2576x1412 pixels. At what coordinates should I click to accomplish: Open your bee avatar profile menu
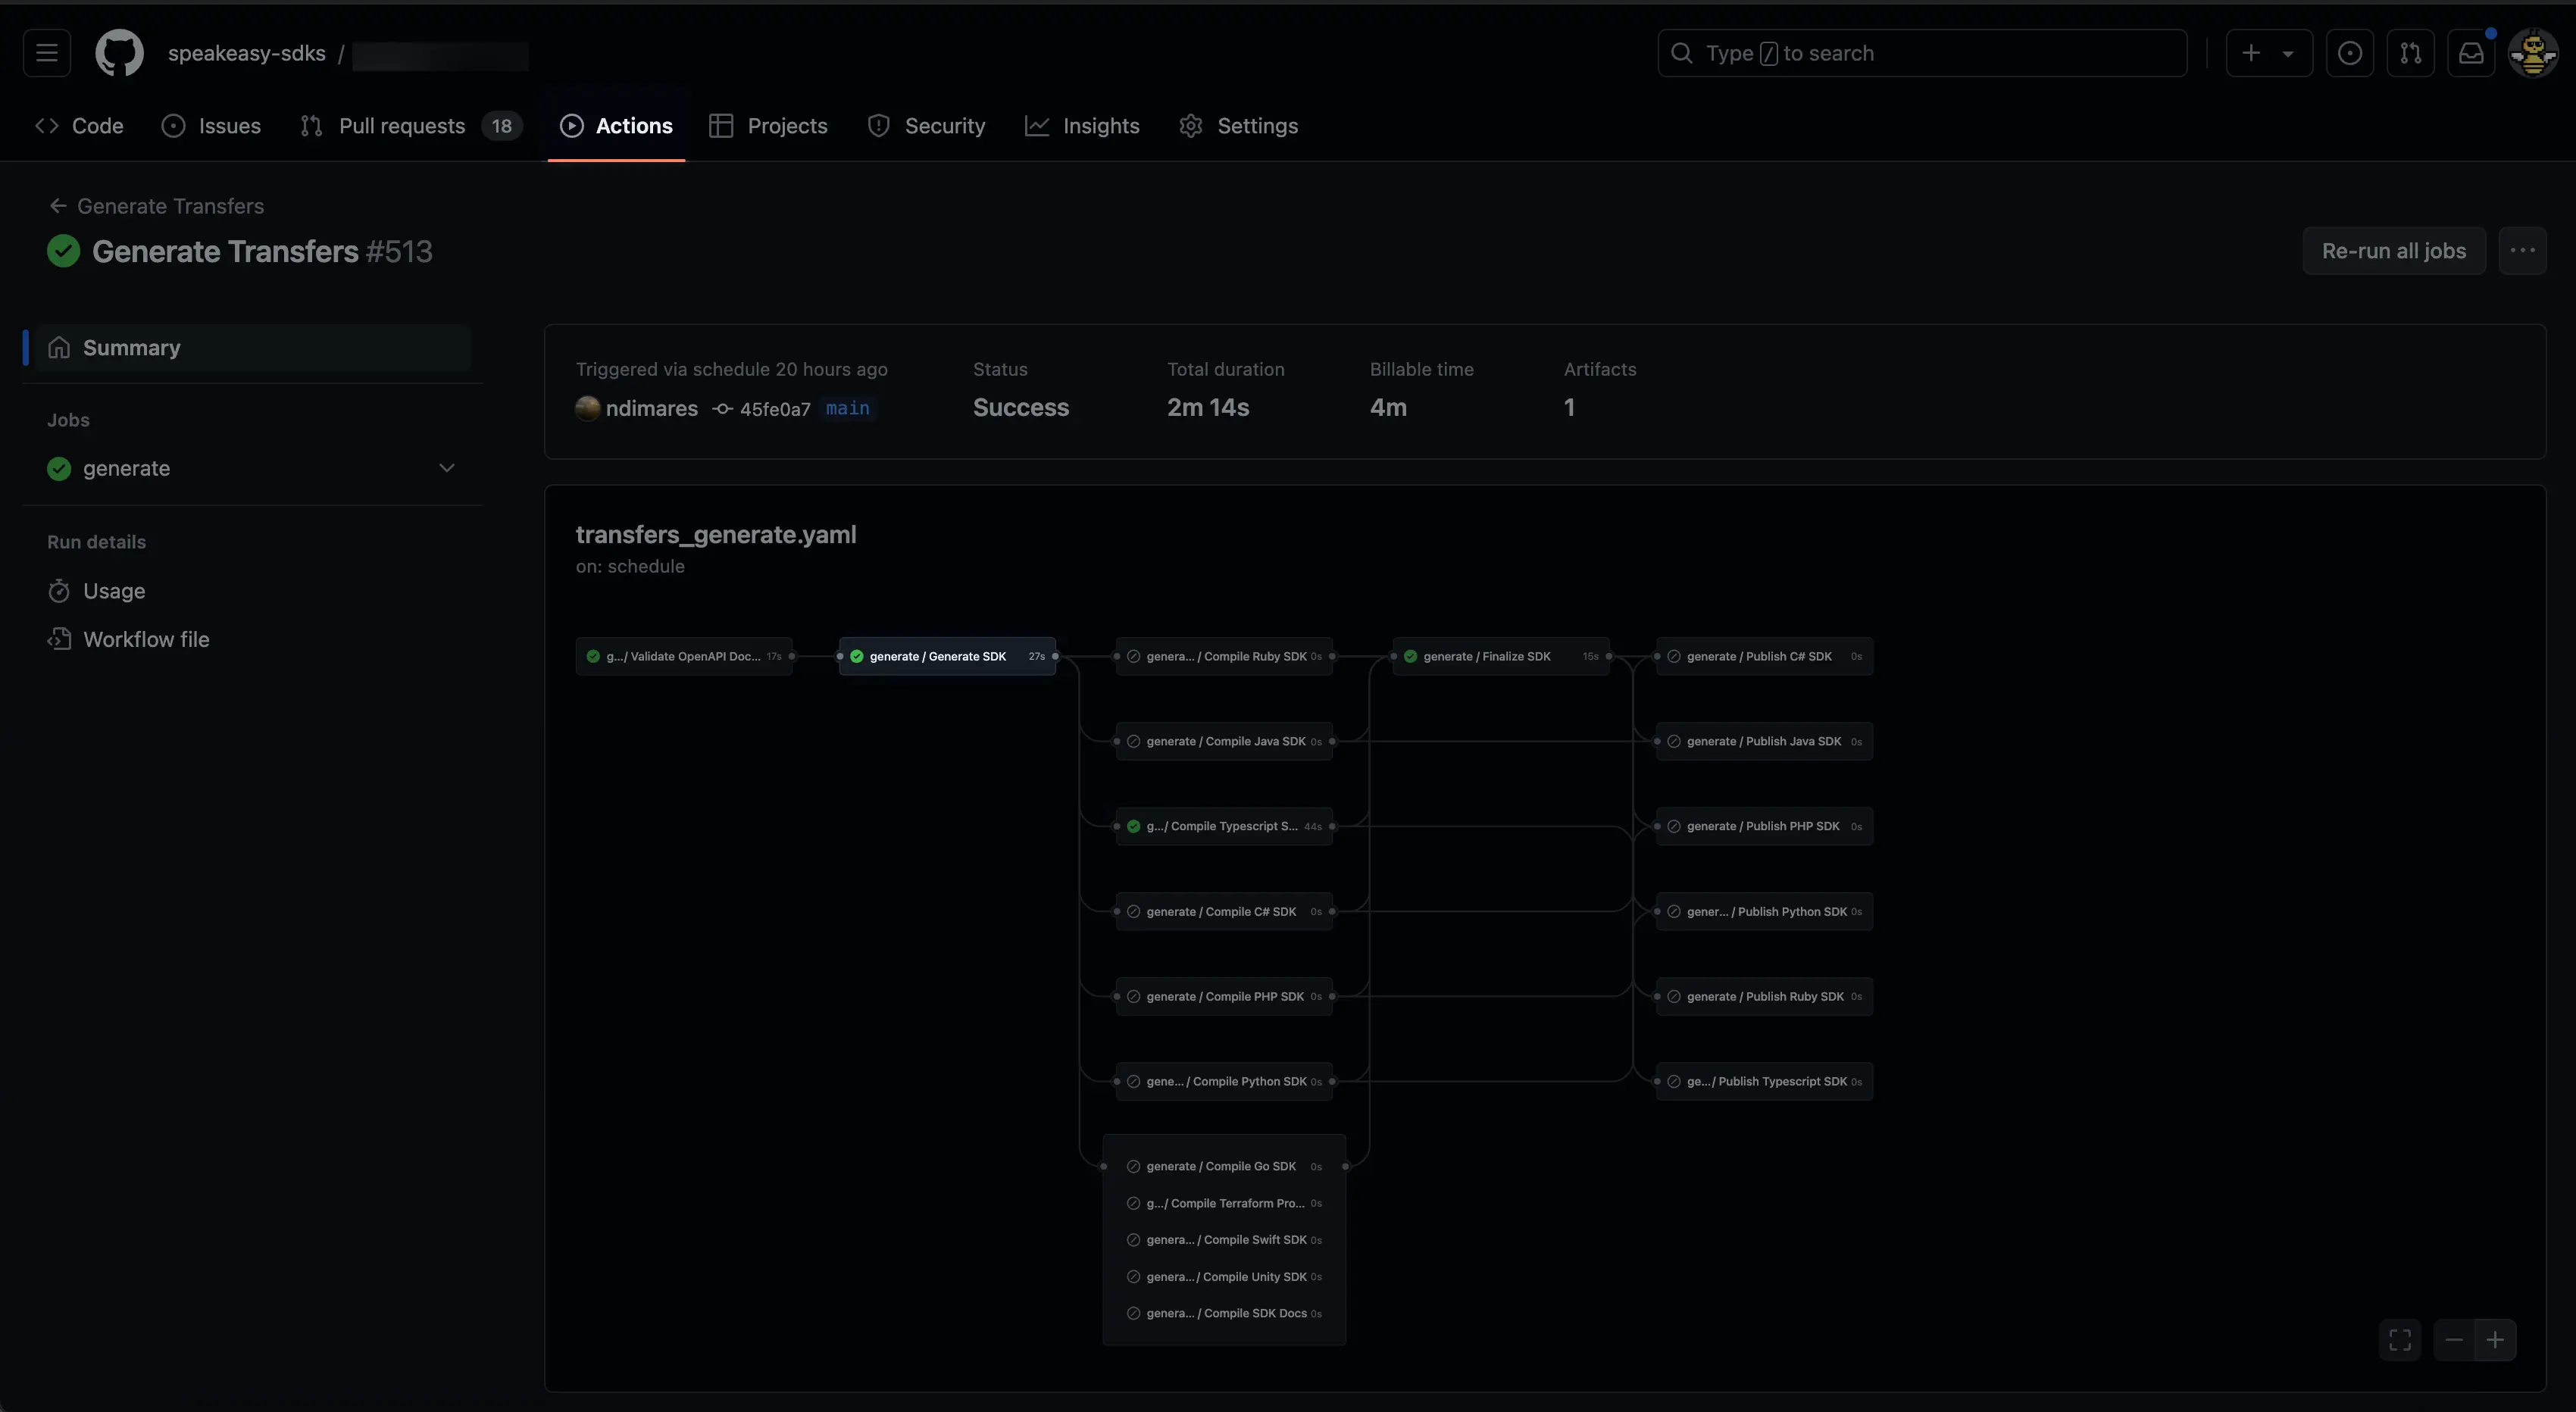coord(2532,52)
